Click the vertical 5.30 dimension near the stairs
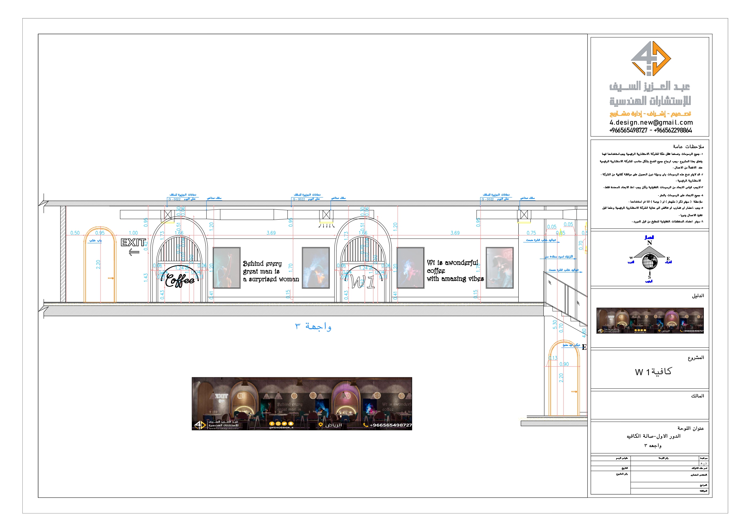 pos(555,325)
